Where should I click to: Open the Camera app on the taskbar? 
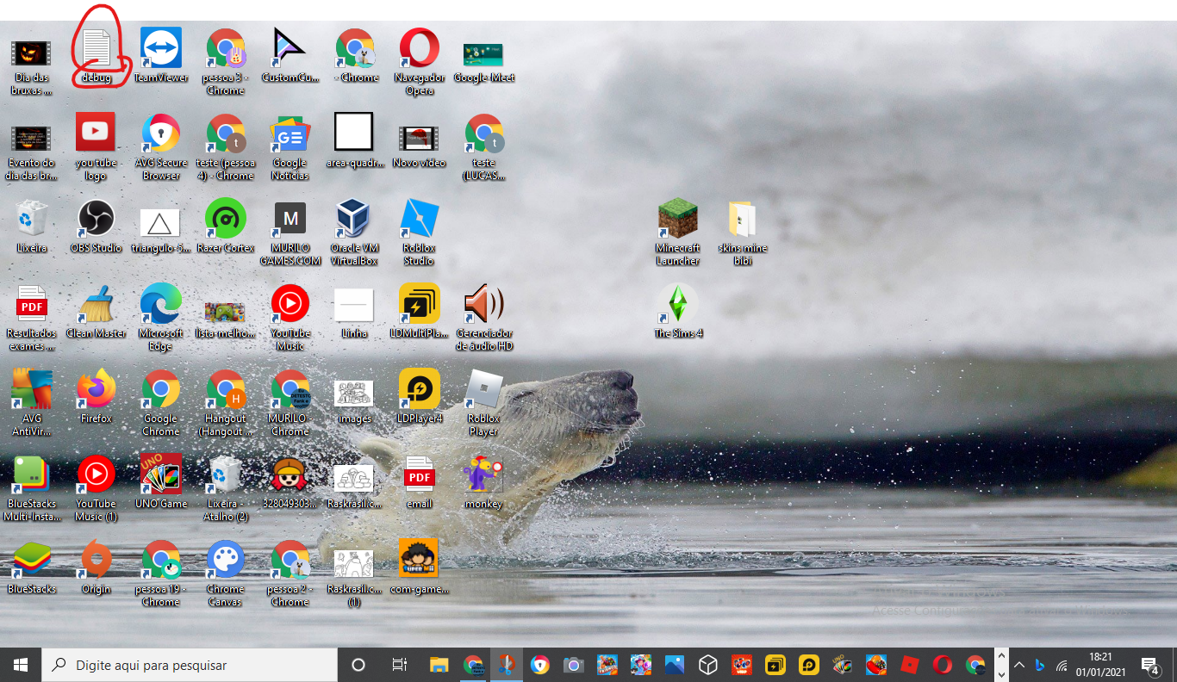pyautogui.click(x=574, y=665)
